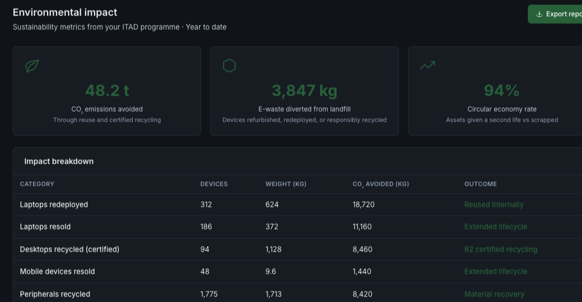Choose the Peripherals recycled row
This screenshot has width=582, height=302.
click(x=55, y=294)
